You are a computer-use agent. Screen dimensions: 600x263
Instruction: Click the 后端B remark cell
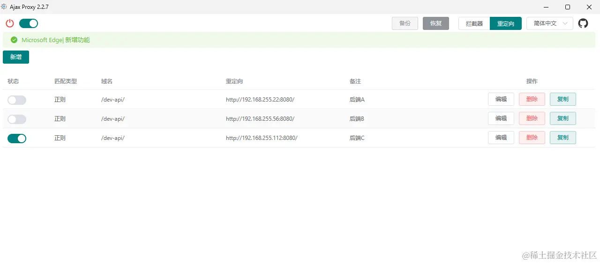357,119
